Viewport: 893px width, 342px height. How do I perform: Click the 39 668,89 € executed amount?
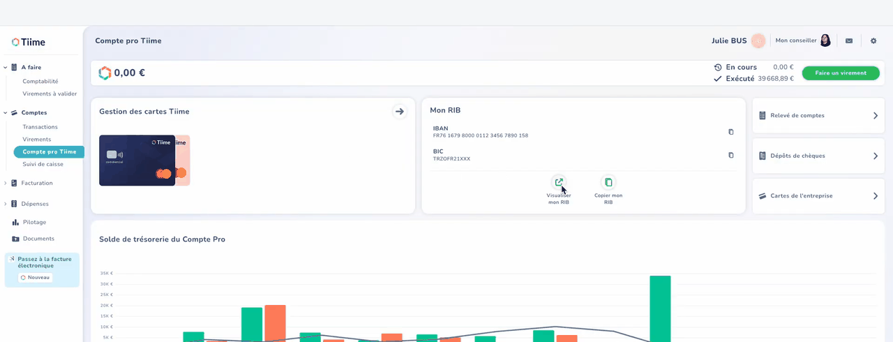(776, 79)
